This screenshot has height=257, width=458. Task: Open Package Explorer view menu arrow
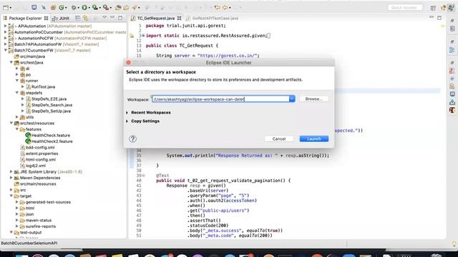[x=104, y=18]
